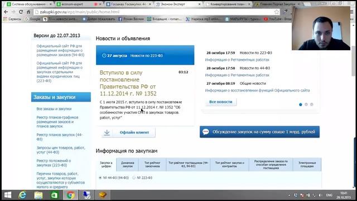The height and width of the screenshot is (201, 357).
Task: Open Реестр положений о закупках (223-ФЗ) link
Action: coord(54,163)
